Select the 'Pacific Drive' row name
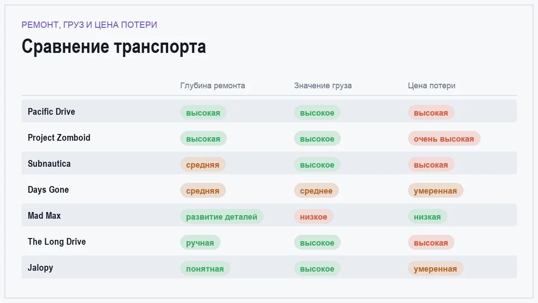538x303 pixels. (51, 112)
